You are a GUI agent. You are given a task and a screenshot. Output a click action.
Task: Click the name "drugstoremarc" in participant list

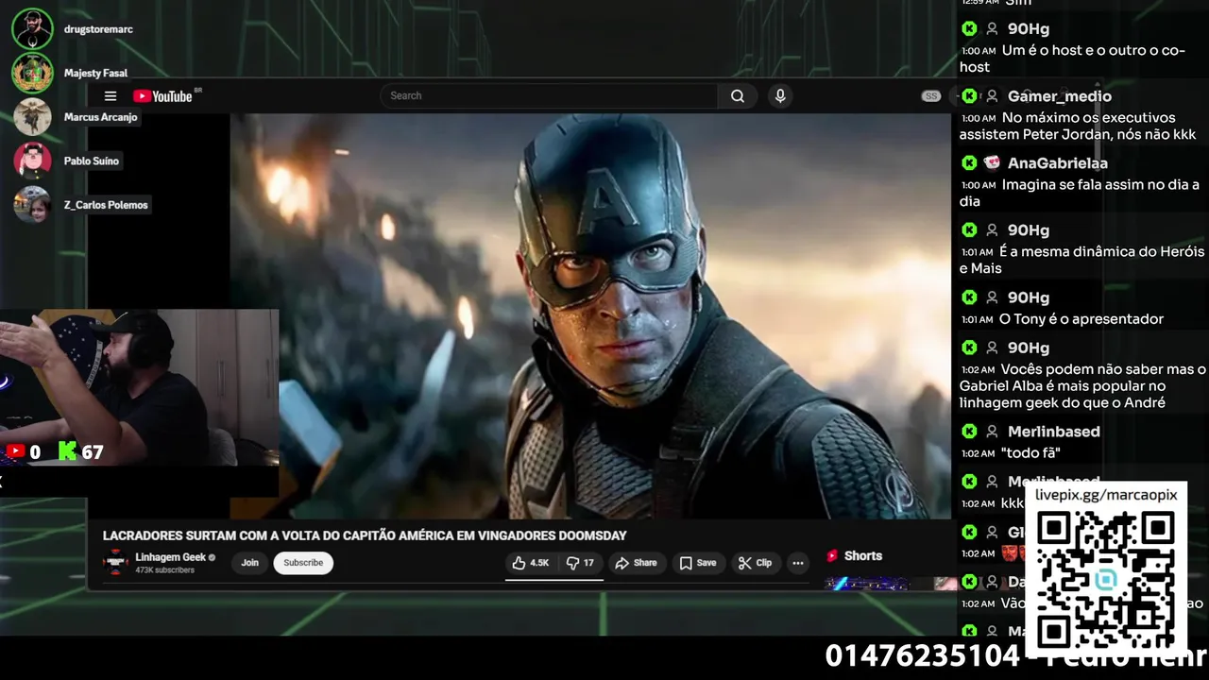98,29
